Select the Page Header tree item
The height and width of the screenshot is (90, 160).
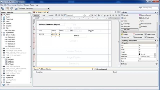(10, 33)
